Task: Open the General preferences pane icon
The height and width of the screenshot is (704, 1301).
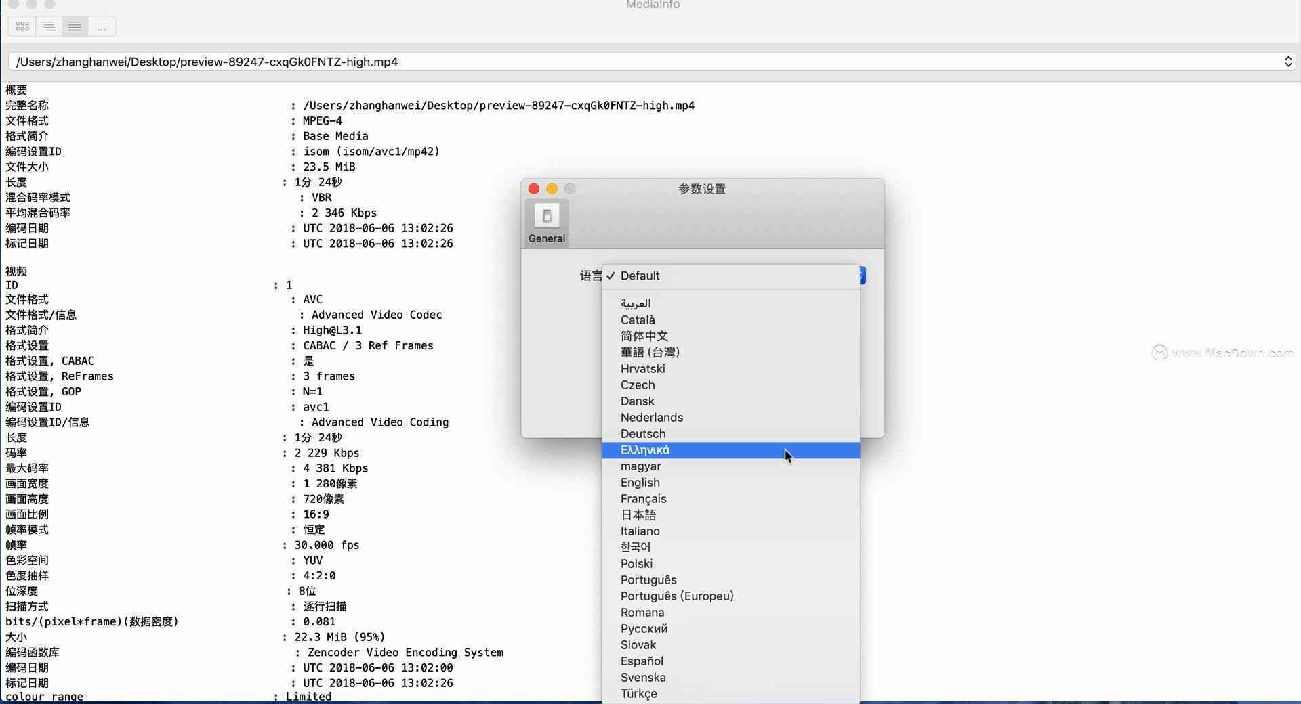Action: (x=546, y=223)
